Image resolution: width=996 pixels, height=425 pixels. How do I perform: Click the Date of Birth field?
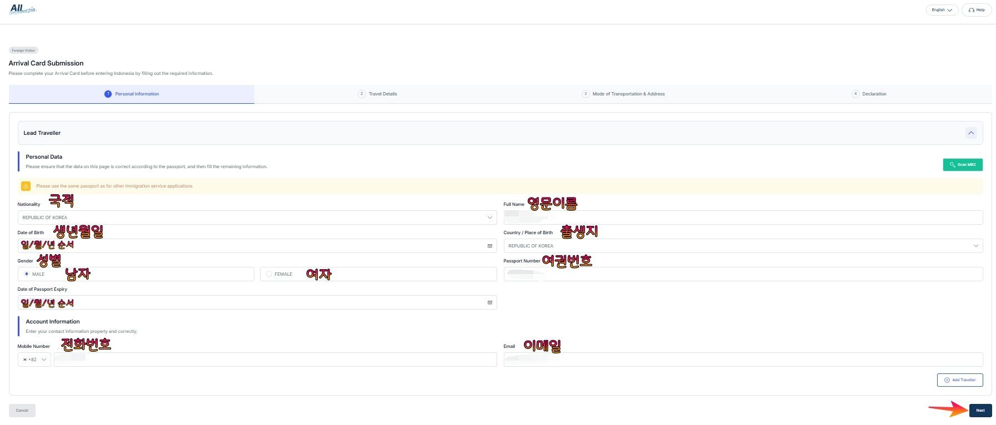click(257, 246)
